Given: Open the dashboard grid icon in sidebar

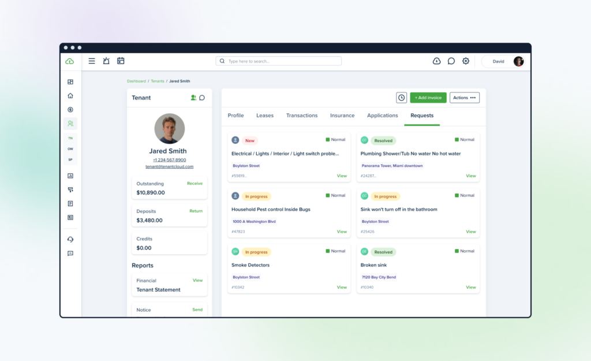Looking at the screenshot, I should point(70,82).
